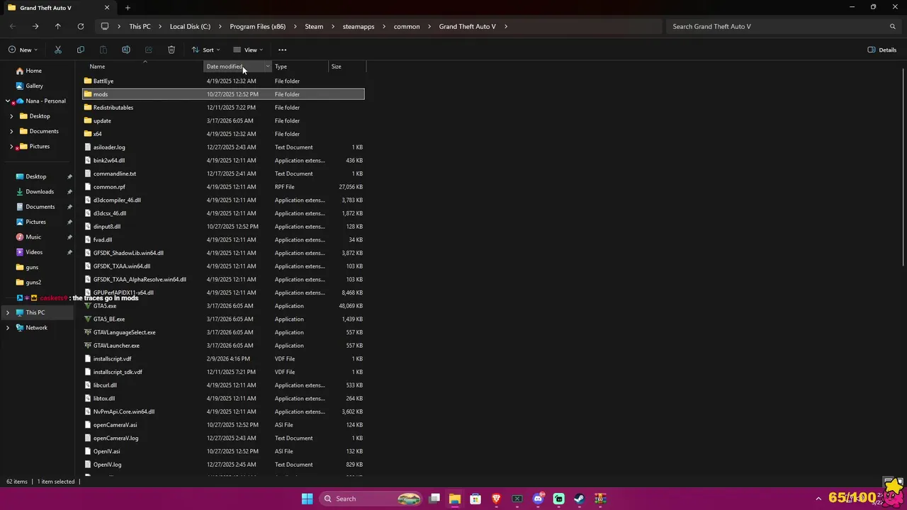Click the Refresh icon
The width and height of the screenshot is (907, 510).
tap(81, 26)
